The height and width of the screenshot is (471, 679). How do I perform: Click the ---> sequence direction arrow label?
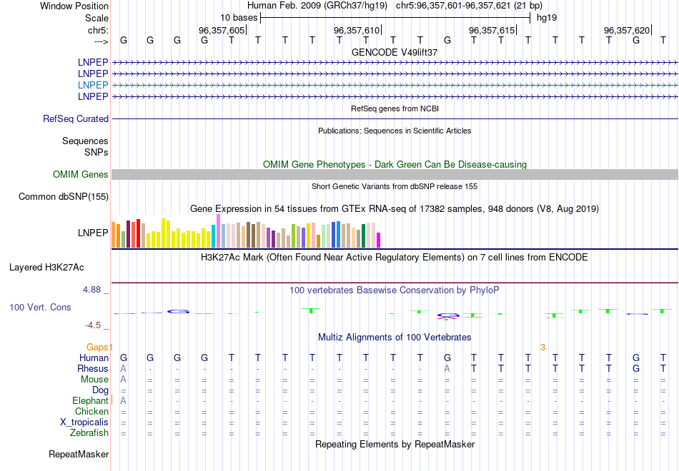point(101,41)
